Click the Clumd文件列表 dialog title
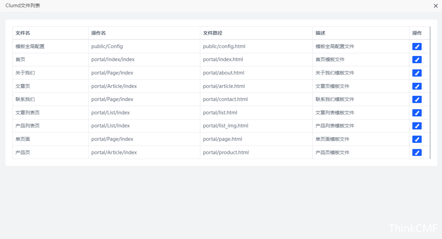Screen dimensions: 442x239 [x=23, y=6]
